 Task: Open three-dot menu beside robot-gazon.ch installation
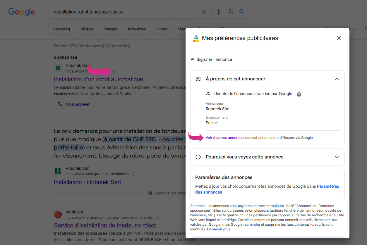(x=133, y=174)
